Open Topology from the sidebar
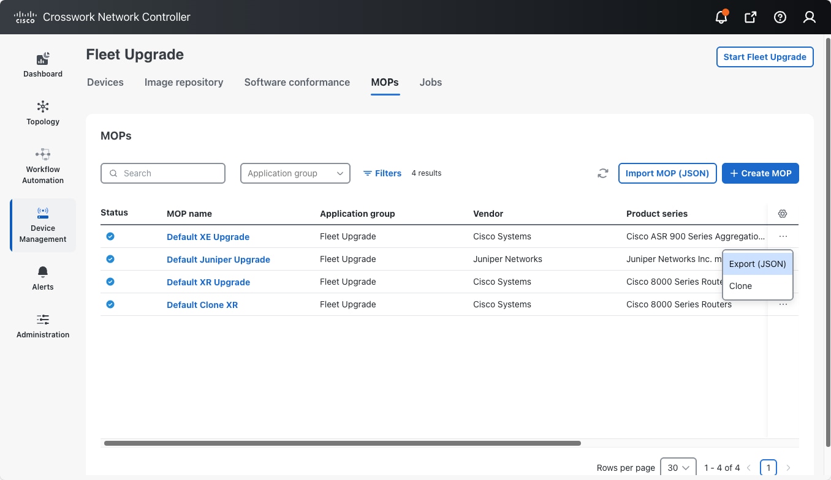The height and width of the screenshot is (480, 831). pyautogui.click(x=43, y=113)
